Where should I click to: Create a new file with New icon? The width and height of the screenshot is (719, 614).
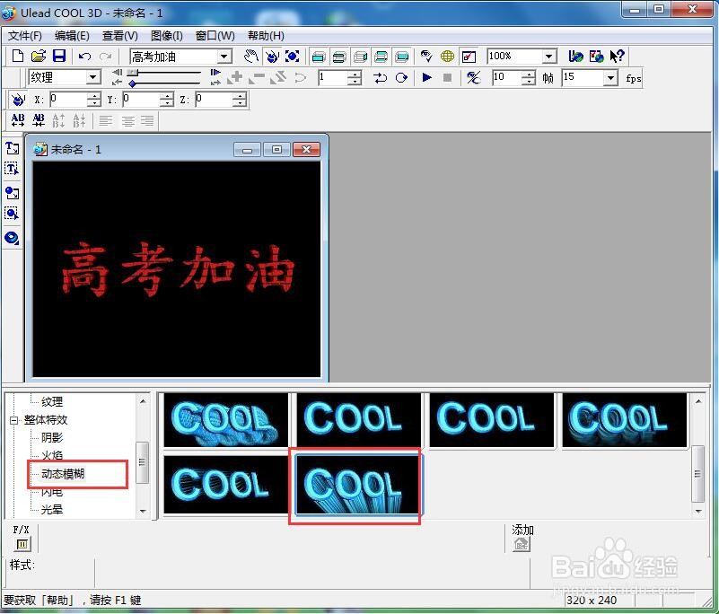[17, 57]
